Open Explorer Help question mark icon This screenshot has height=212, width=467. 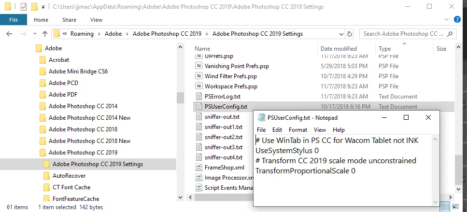(x=457, y=20)
